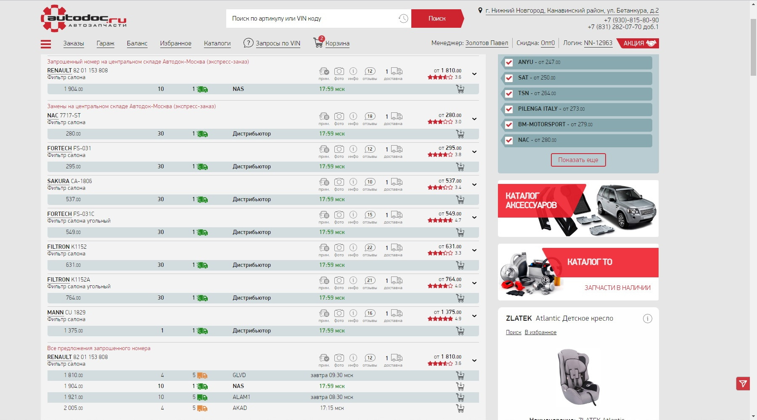The width and height of the screenshot is (757, 420).
Task: Uncheck the BM-MOTORSPORT brand filter
Action: (x=509, y=125)
